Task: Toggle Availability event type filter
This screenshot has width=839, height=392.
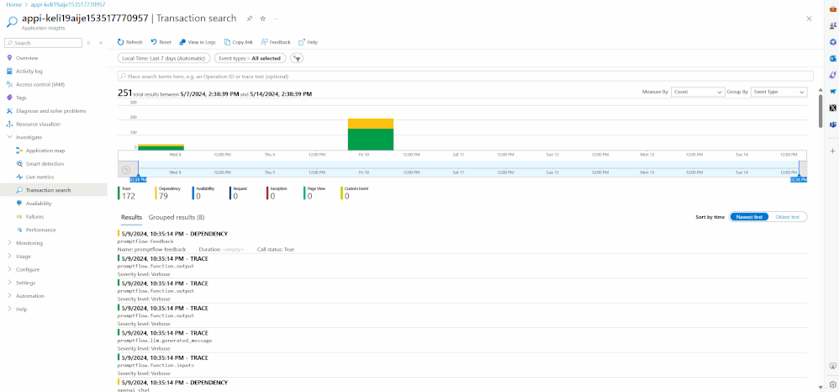Action: coord(205,193)
